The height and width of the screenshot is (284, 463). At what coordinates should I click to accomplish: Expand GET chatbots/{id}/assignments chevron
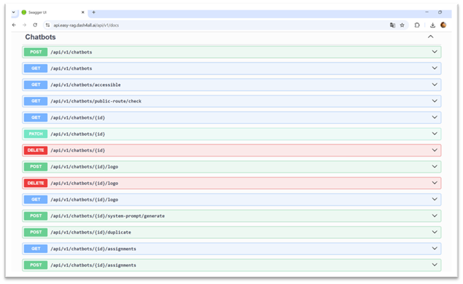[435, 248]
